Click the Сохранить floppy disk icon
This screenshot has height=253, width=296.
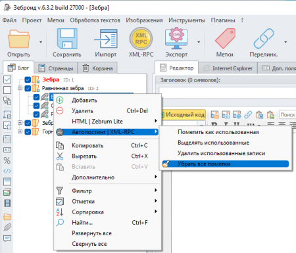[67, 38]
